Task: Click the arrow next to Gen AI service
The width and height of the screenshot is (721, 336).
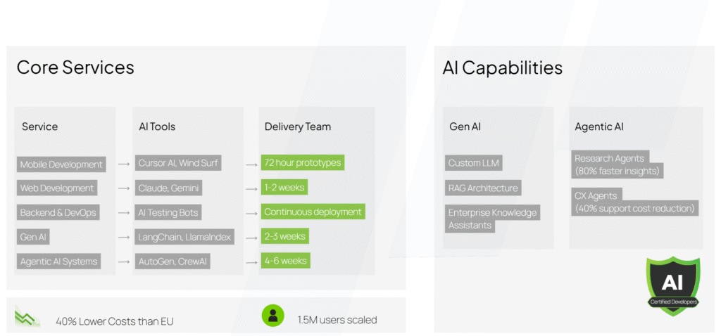Action: point(124,238)
